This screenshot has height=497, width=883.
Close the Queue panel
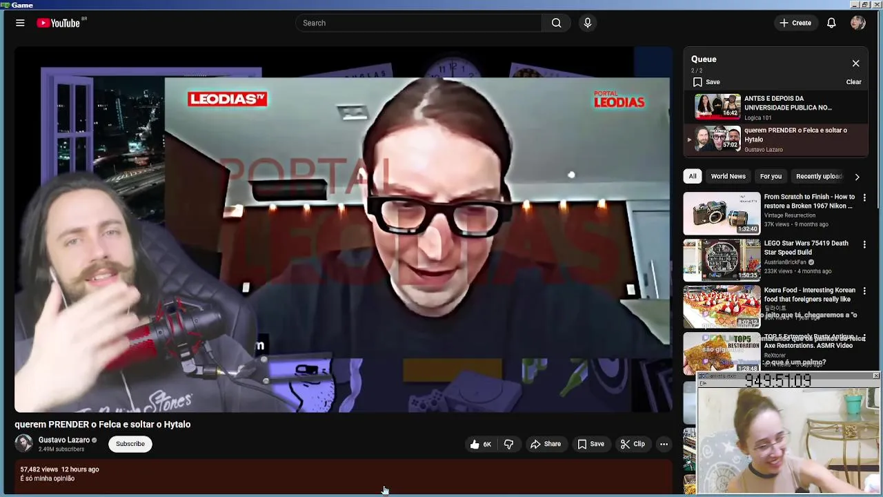point(855,64)
